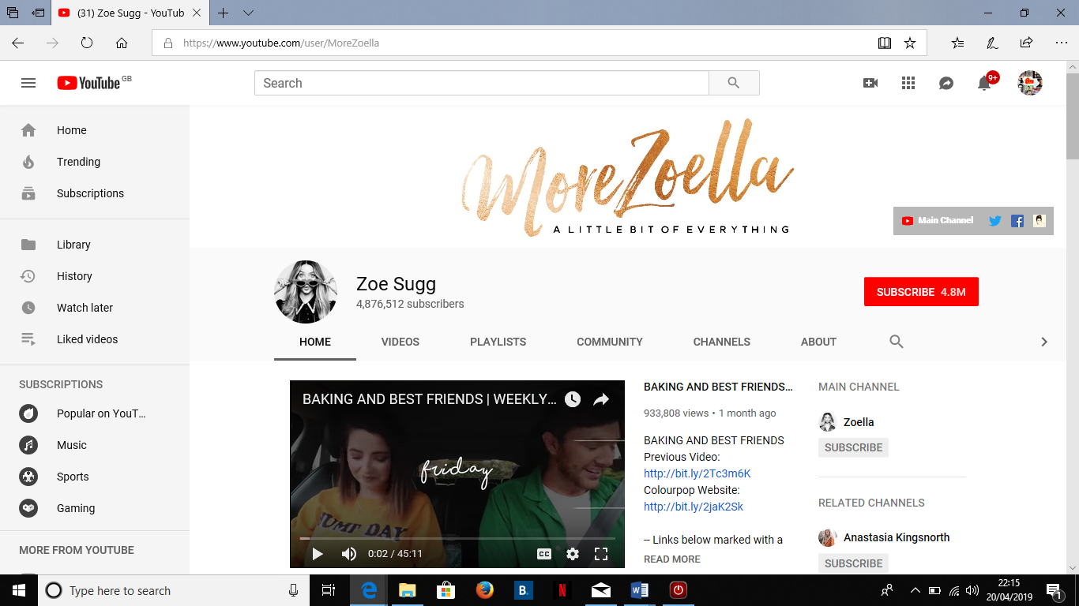
Task: Switch to the CHANNELS tab
Action: click(x=722, y=342)
